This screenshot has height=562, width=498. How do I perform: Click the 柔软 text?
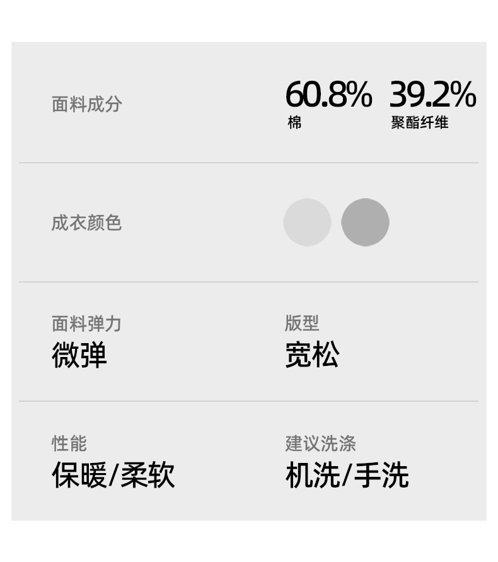[148, 475]
